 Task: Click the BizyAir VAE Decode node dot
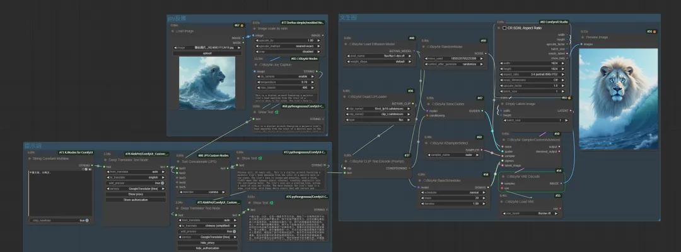(x=503, y=177)
